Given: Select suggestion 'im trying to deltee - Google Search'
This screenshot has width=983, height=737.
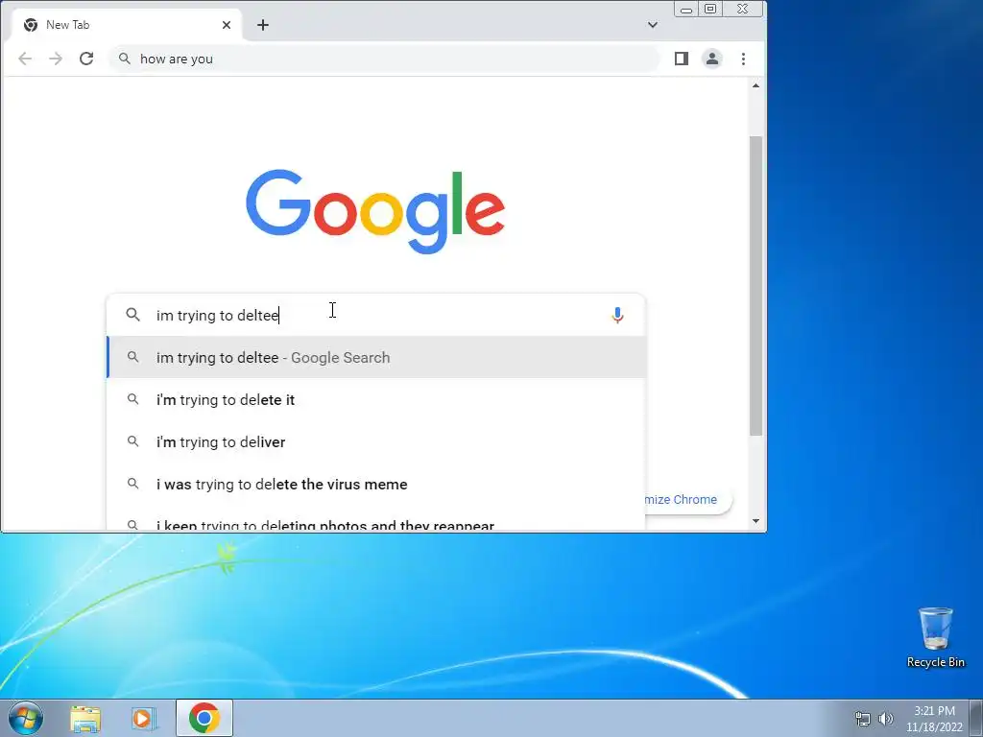Looking at the screenshot, I should pyautogui.click(x=376, y=357).
